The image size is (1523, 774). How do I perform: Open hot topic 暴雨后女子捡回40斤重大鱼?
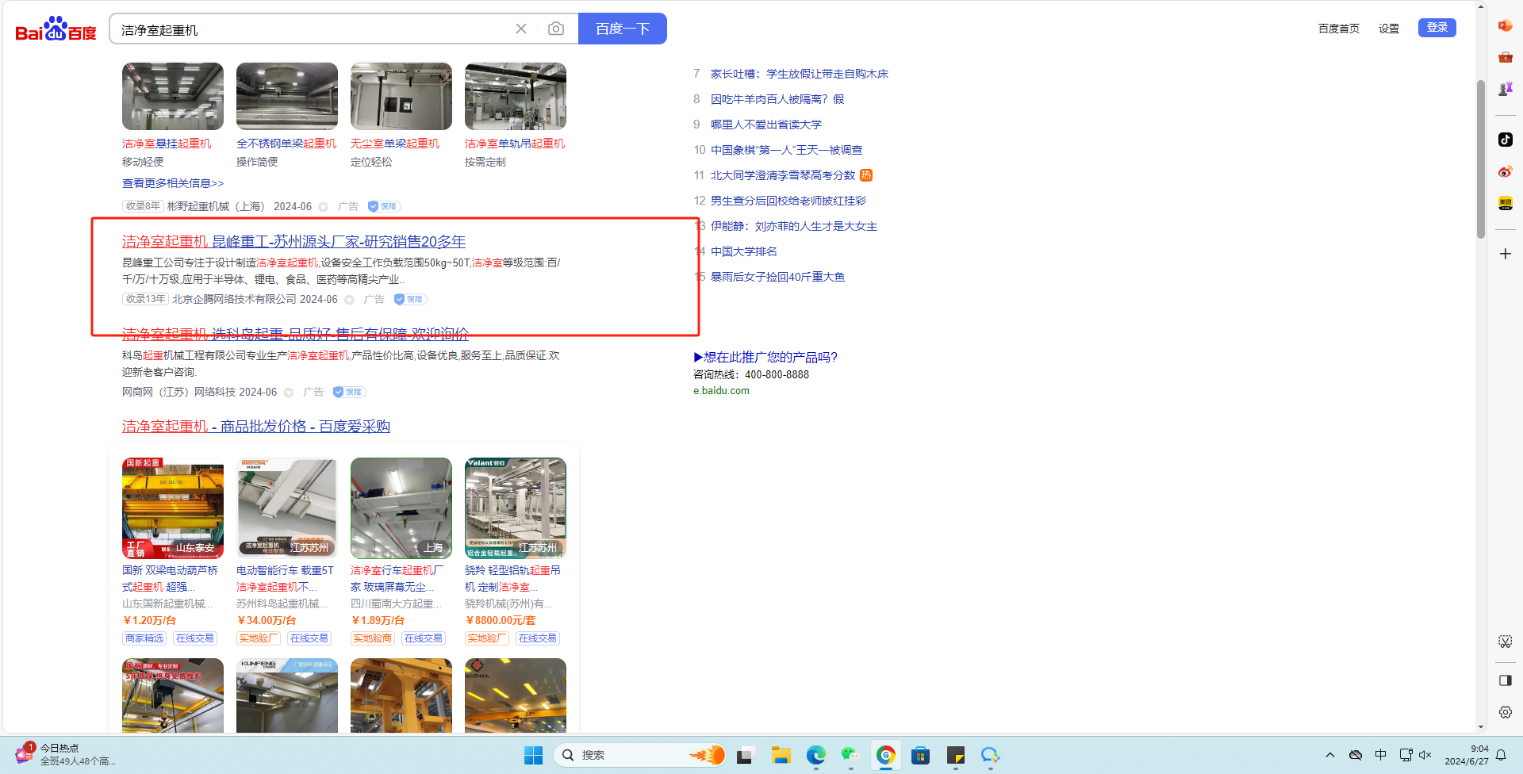pyautogui.click(x=777, y=277)
